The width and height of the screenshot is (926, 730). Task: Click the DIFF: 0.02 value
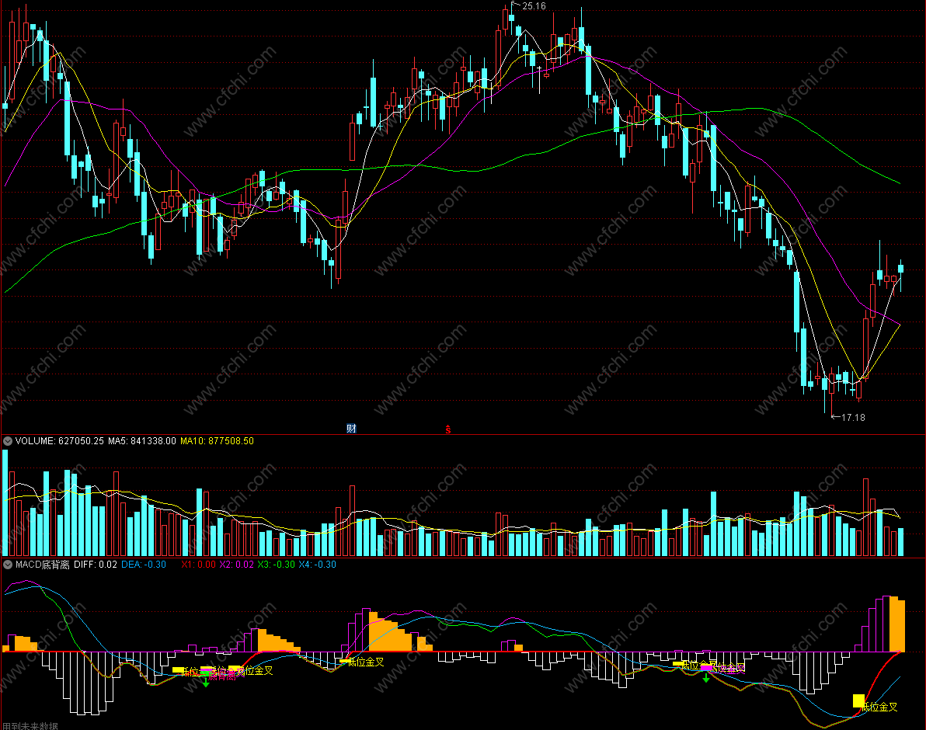pos(96,564)
